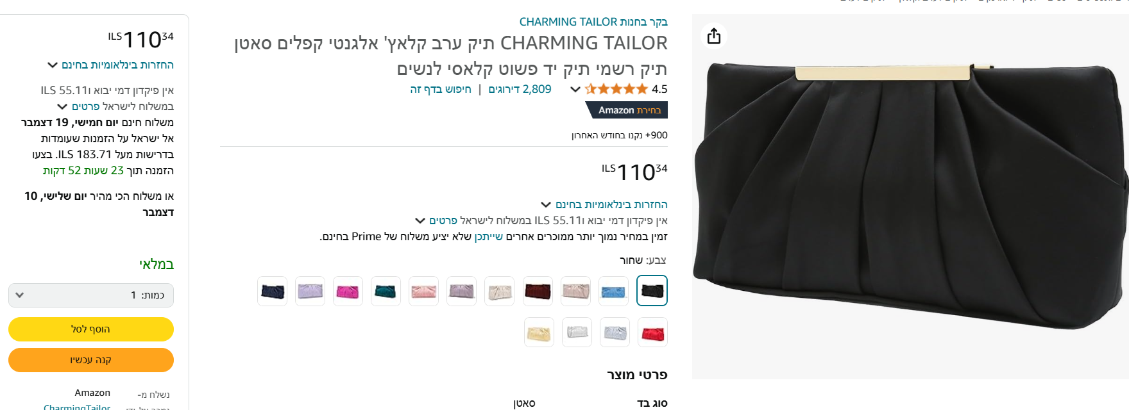Pick the gold yellow clutch swatch
Image resolution: width=1129 pixels, height=410 pixels.
point(539,332)
